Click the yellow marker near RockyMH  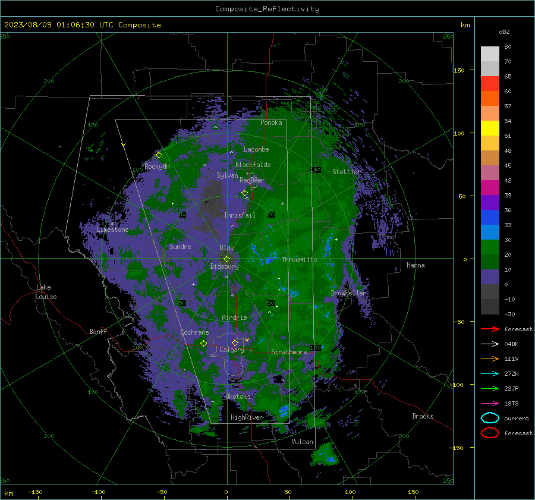point(159,155)
